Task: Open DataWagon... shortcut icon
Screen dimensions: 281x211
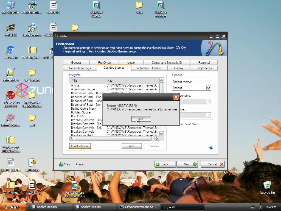Action: [x=10, y=120]
